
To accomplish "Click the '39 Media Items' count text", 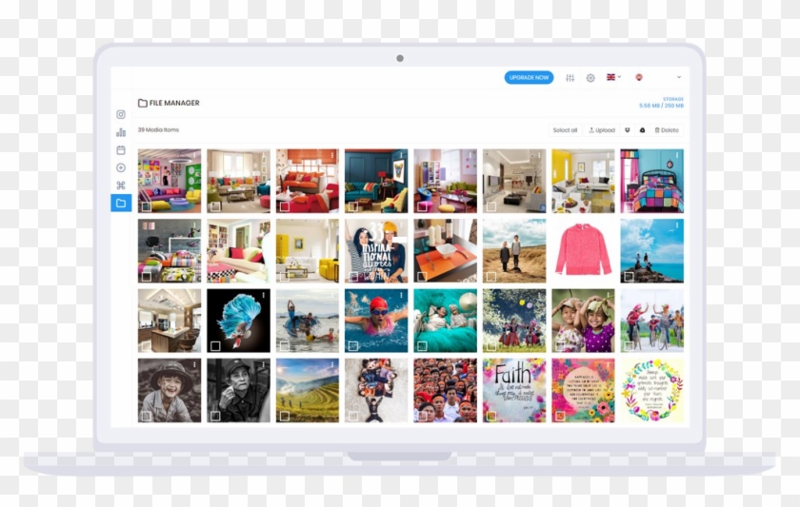I will click(x=158, y=130).
